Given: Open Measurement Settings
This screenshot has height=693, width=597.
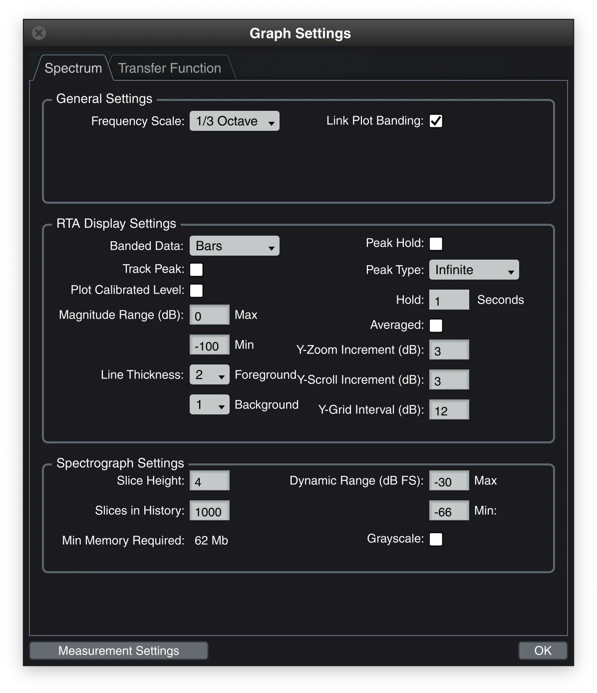Looking at the screenshot, I should coord(119,651).
